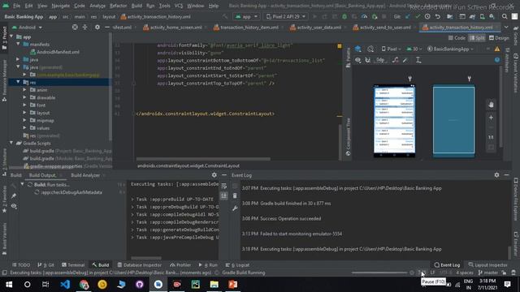Select the Pan hand tool in preview
520x292 pixels.
pyautogui.click(x=491, y=105)
